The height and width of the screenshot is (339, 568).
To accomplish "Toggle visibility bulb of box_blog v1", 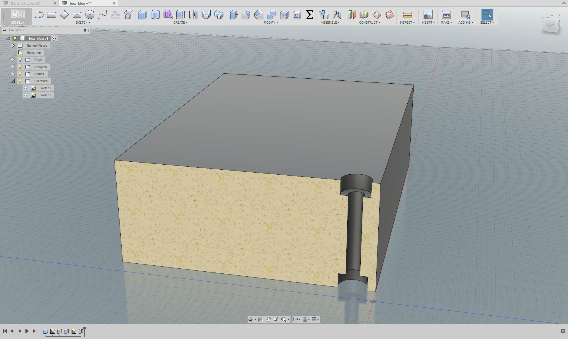I will pyautogui.click(x=15, y=38).
